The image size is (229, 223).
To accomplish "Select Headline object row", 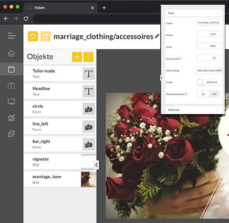I will coord(60,92).
